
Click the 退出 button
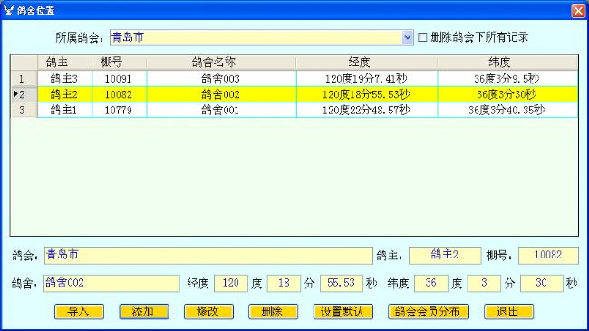coord(508,311)
